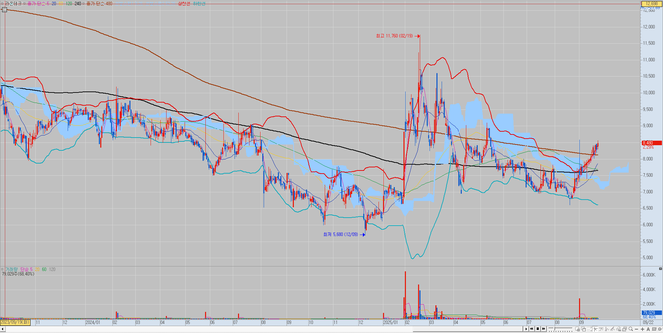The height and width of the screenshot is (333, 663).
Task: Click the wave line indicator icon
Action: point(601,329)
